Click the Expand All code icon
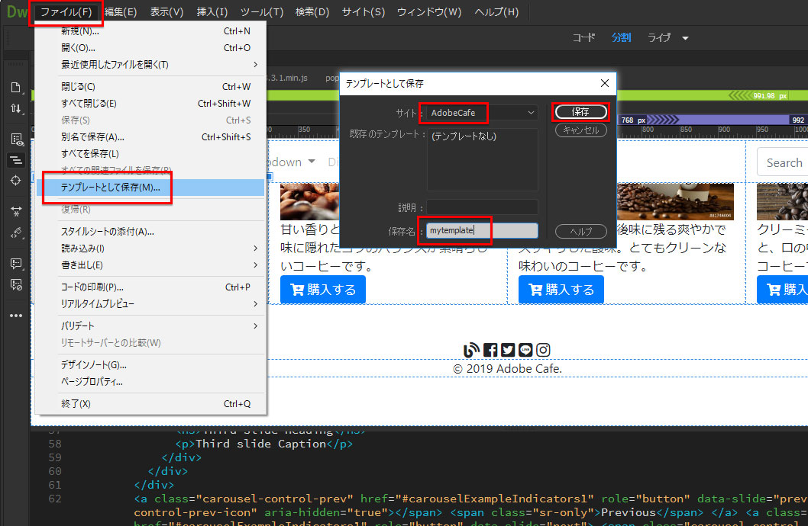Screen dimensions: 808x526 (15, 211)
